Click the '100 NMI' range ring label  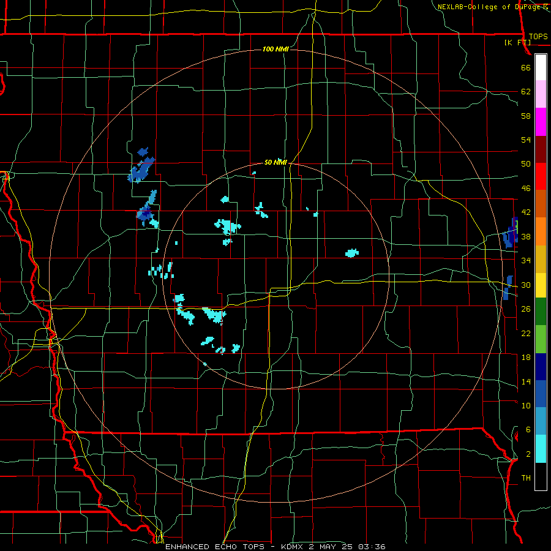click(275, 49)
